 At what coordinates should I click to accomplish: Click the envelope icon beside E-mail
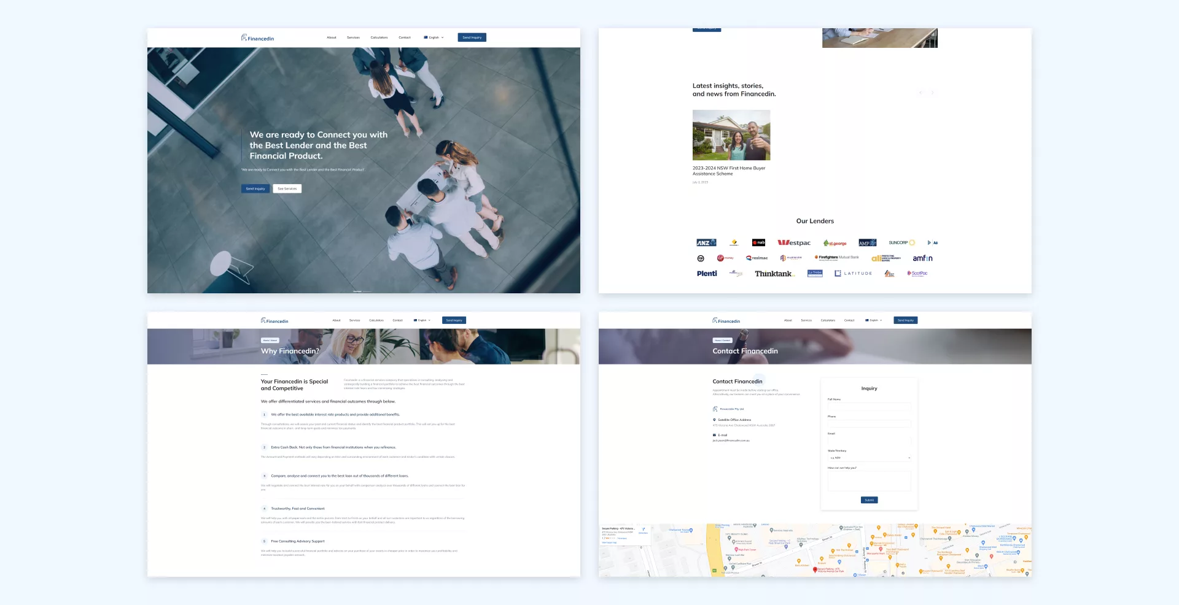714,435
